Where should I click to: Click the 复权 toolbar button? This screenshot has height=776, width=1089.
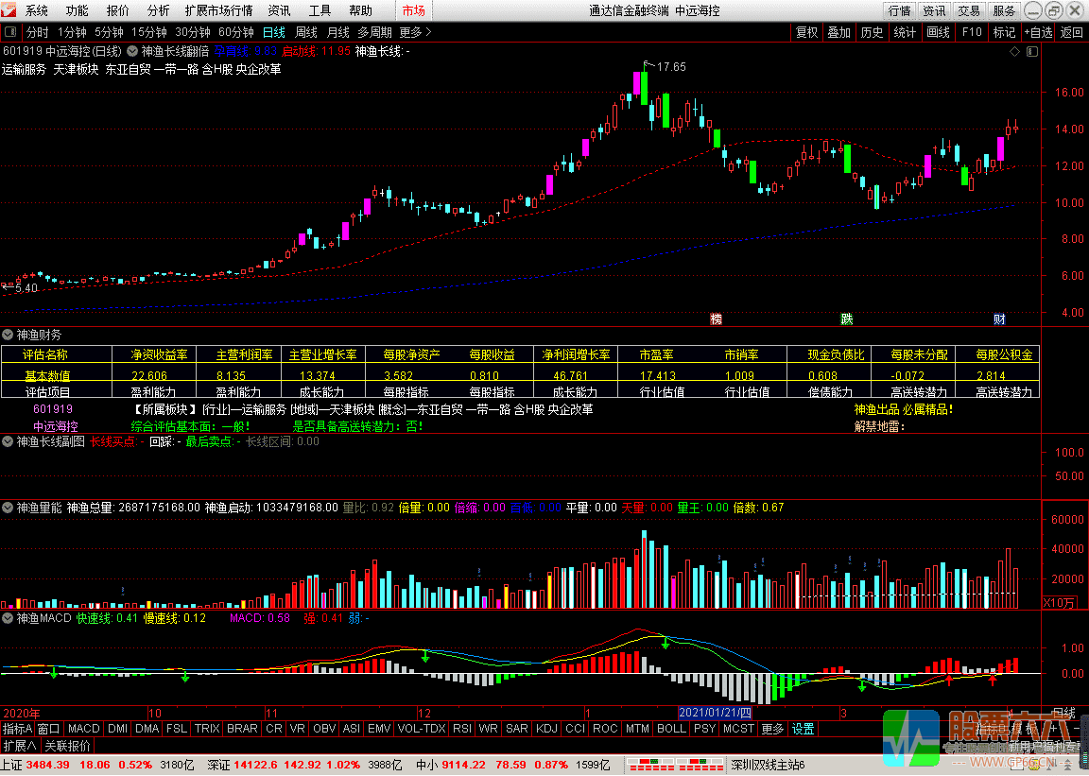807,32
